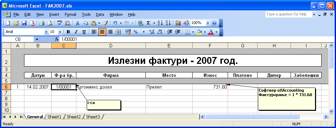Screen dimensions: 336x128
Task: Toggle the Center alignment button
Action: pos(102,32)
